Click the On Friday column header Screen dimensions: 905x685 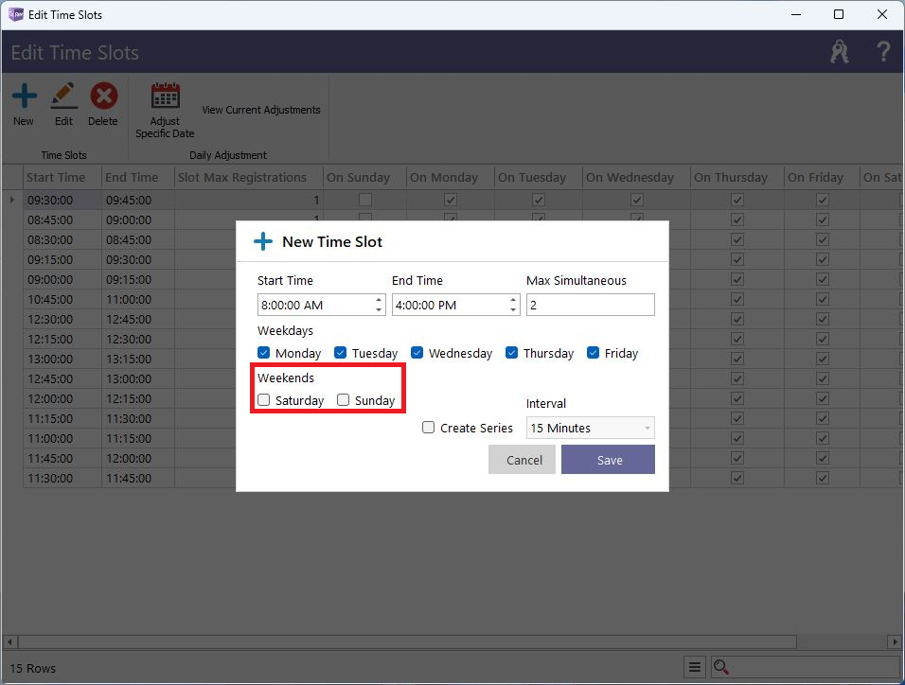pos(822,177)
